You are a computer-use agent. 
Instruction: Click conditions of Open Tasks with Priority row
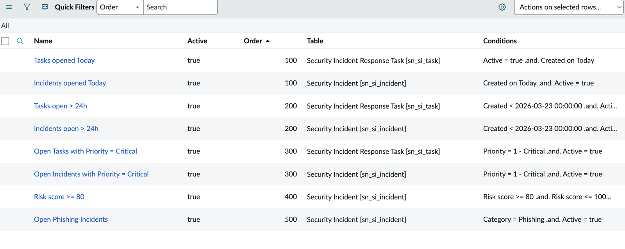point(543,151)
